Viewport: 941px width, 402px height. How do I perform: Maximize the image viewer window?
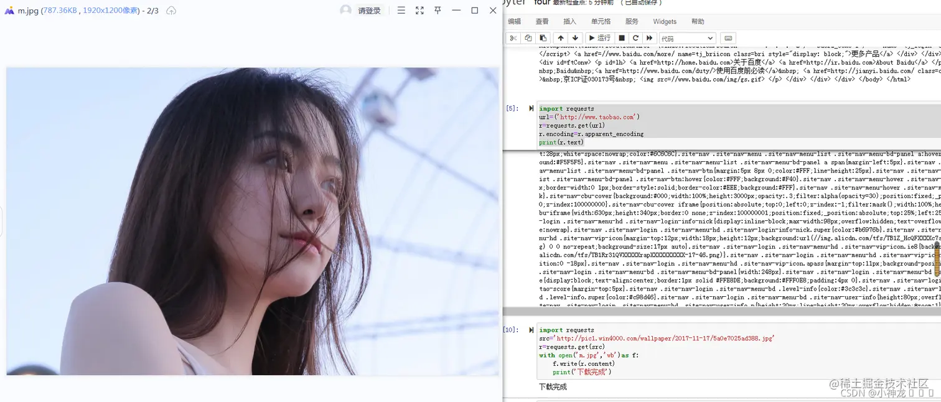[x=475, y=11]
